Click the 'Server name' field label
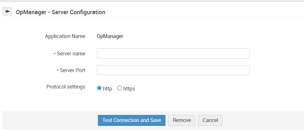 71,54
